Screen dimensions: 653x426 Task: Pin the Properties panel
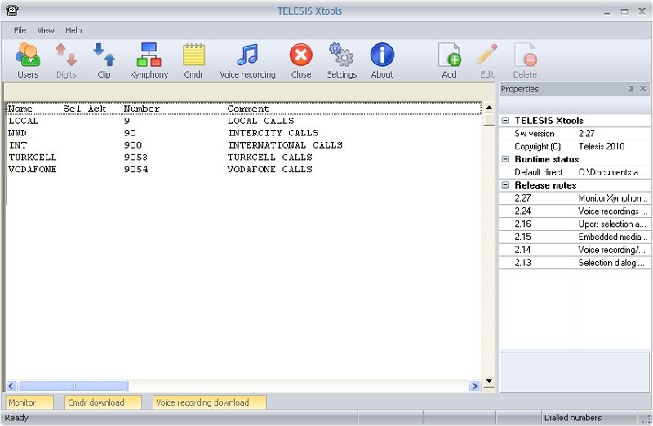click(x=630, y=89)
